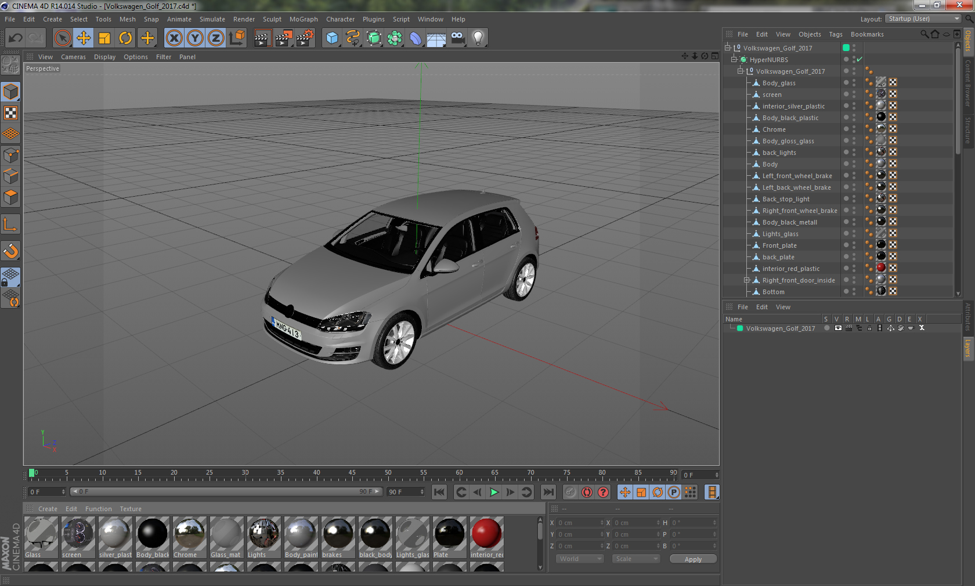
Task: Click the X position coordinate field
Action: (580, 522)
